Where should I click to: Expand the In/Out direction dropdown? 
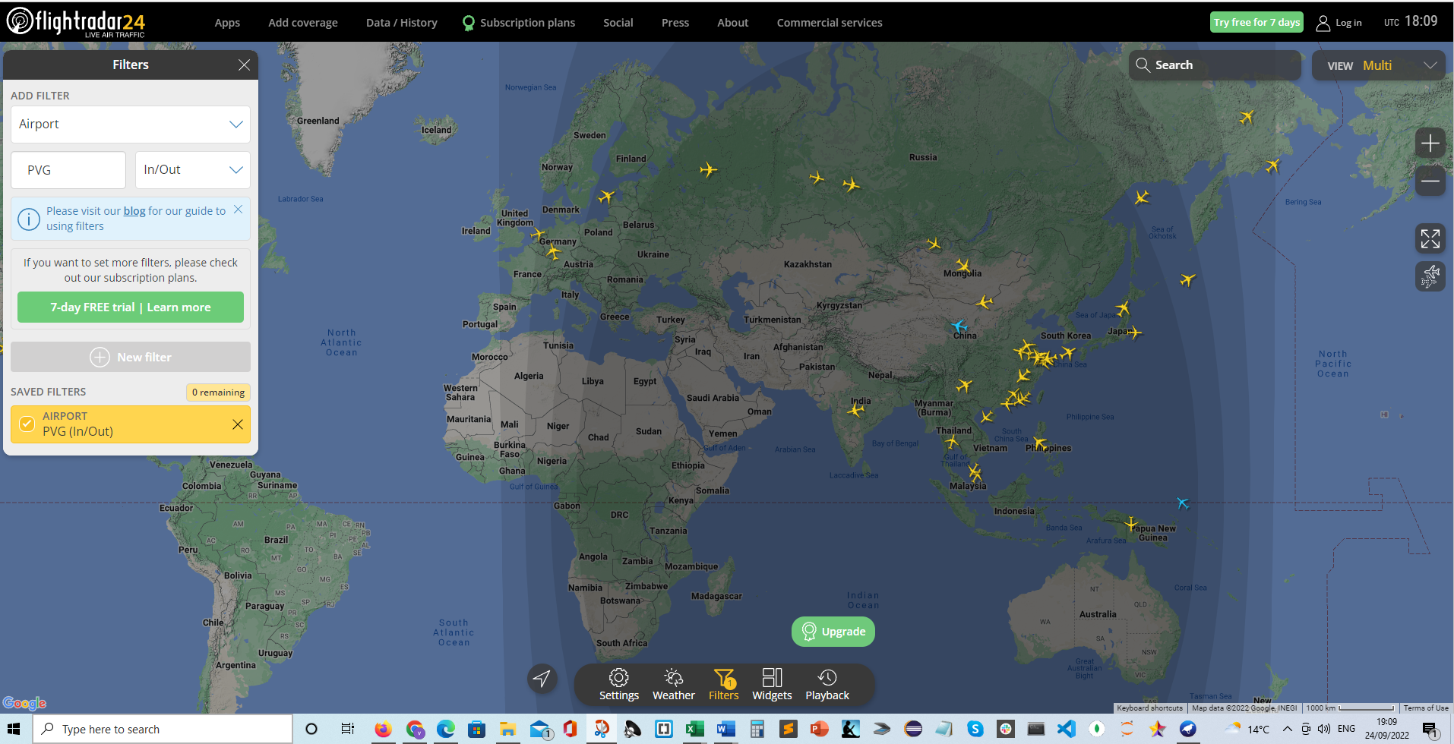tap(193, 170)
